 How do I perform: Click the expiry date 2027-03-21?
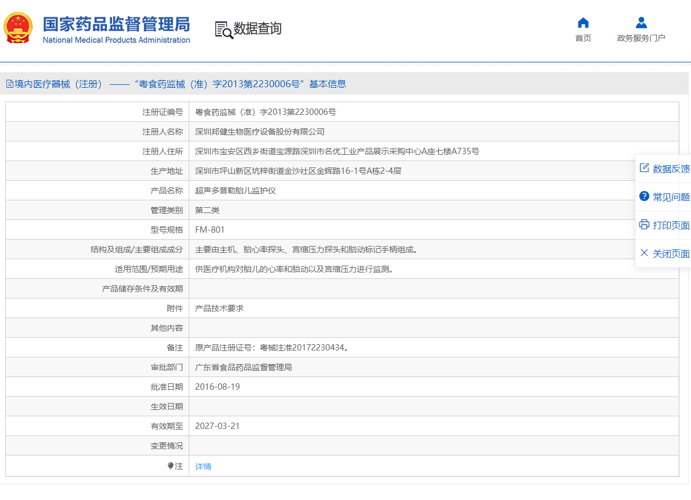(217, 426)
